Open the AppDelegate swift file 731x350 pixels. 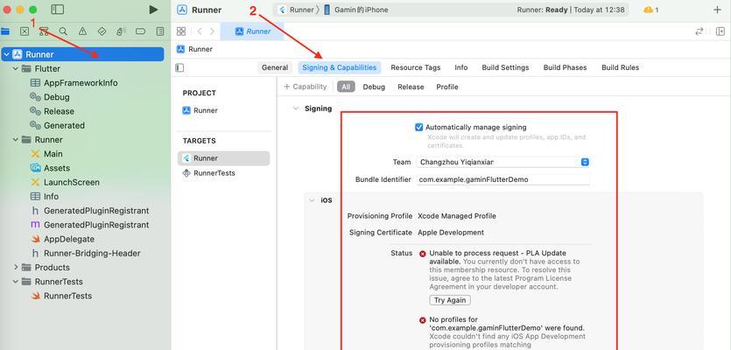tap(62, 239)
